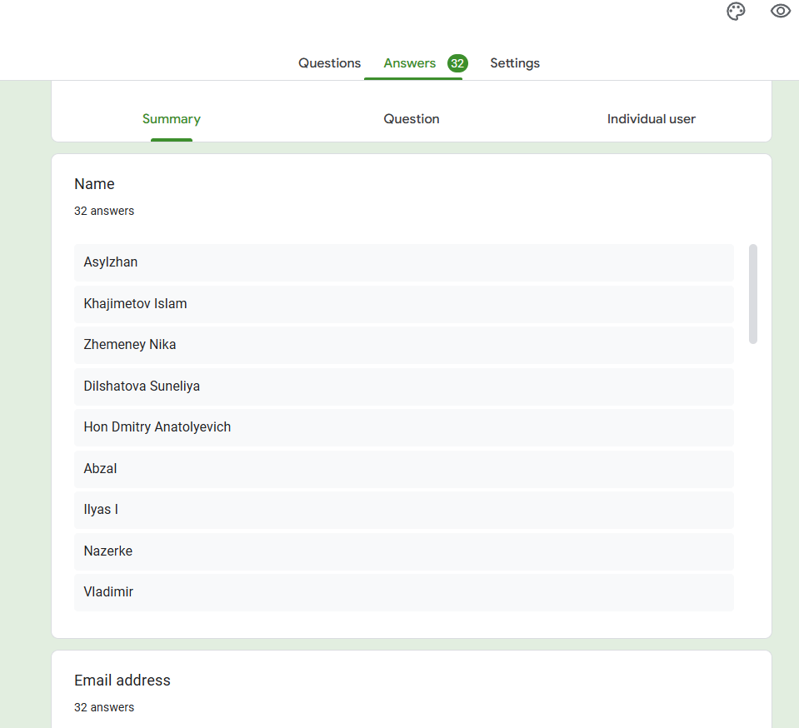Select the Ilyas I response entry
799x728 pixels.
coord(403,510)
